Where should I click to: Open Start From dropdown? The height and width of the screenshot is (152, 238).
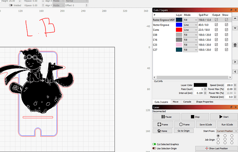227,131
